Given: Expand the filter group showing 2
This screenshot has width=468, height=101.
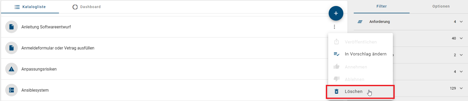Looking at the screenshot, I should pyautogui.click(x=461, y=55).
